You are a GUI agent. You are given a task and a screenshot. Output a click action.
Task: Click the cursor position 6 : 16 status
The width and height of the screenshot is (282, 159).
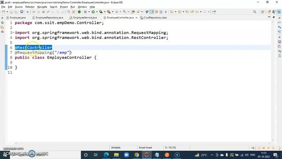[171, 148]
